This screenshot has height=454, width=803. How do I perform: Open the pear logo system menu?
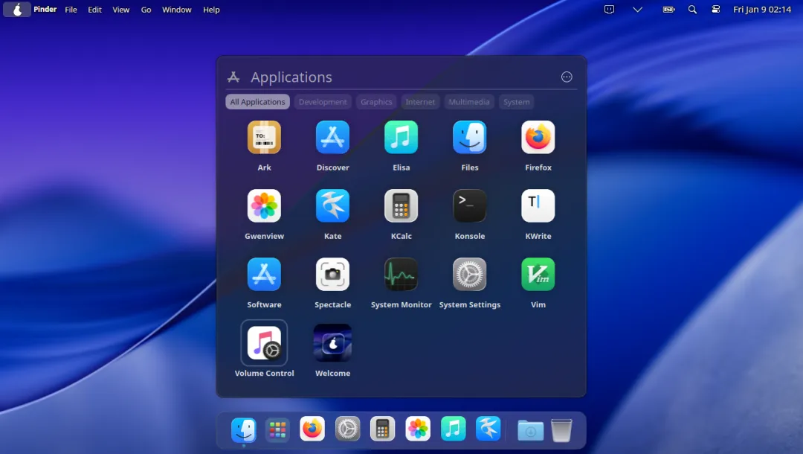tap(17, 9)
